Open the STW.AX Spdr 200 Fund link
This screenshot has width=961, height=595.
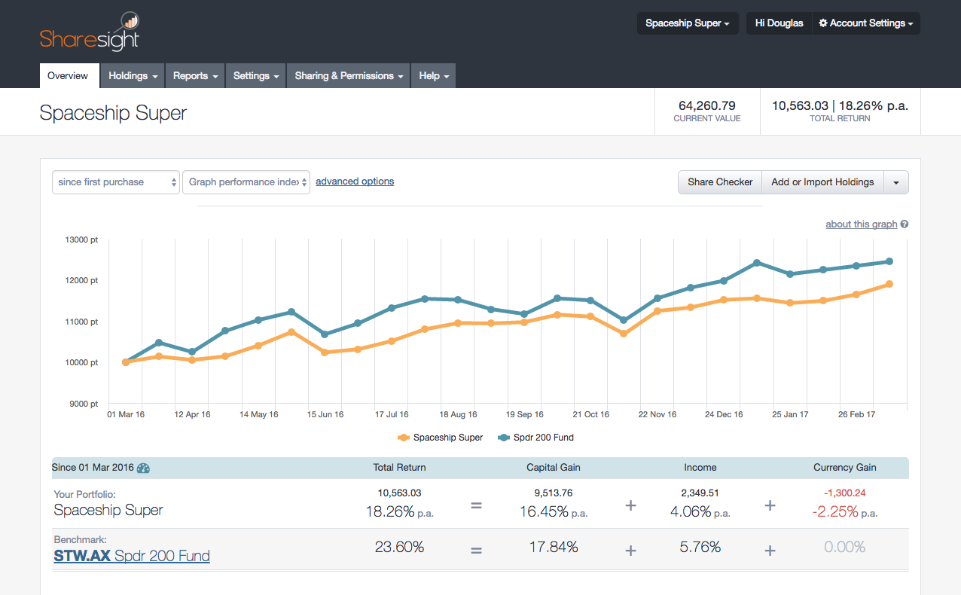(132, 556)
